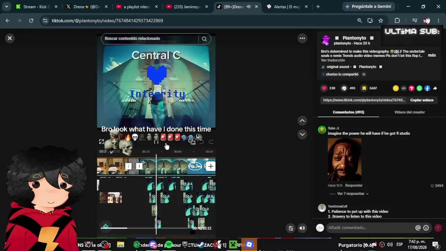Focus the related content search field
Screen dimensions: 446x251
151,39
